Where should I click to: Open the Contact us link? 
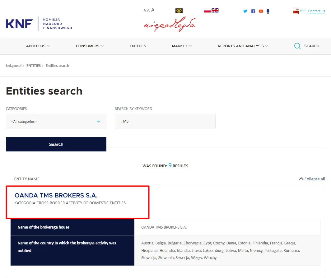pyautogui.click(x=316, y=11)
